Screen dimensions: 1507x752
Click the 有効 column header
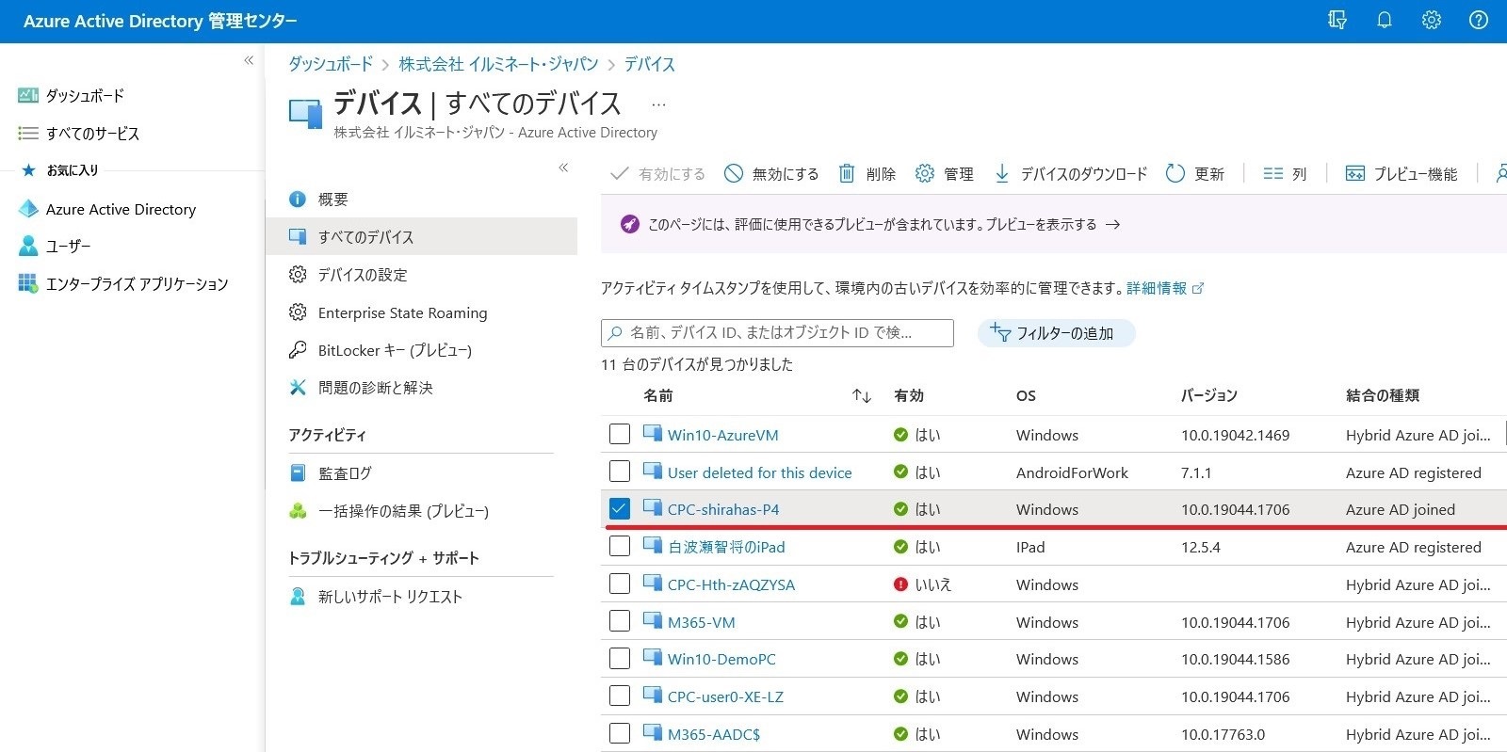[x=909, y=395]
